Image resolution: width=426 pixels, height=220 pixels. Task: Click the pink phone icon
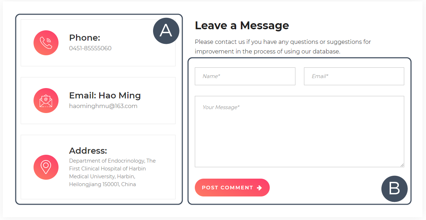coord(46,43)
